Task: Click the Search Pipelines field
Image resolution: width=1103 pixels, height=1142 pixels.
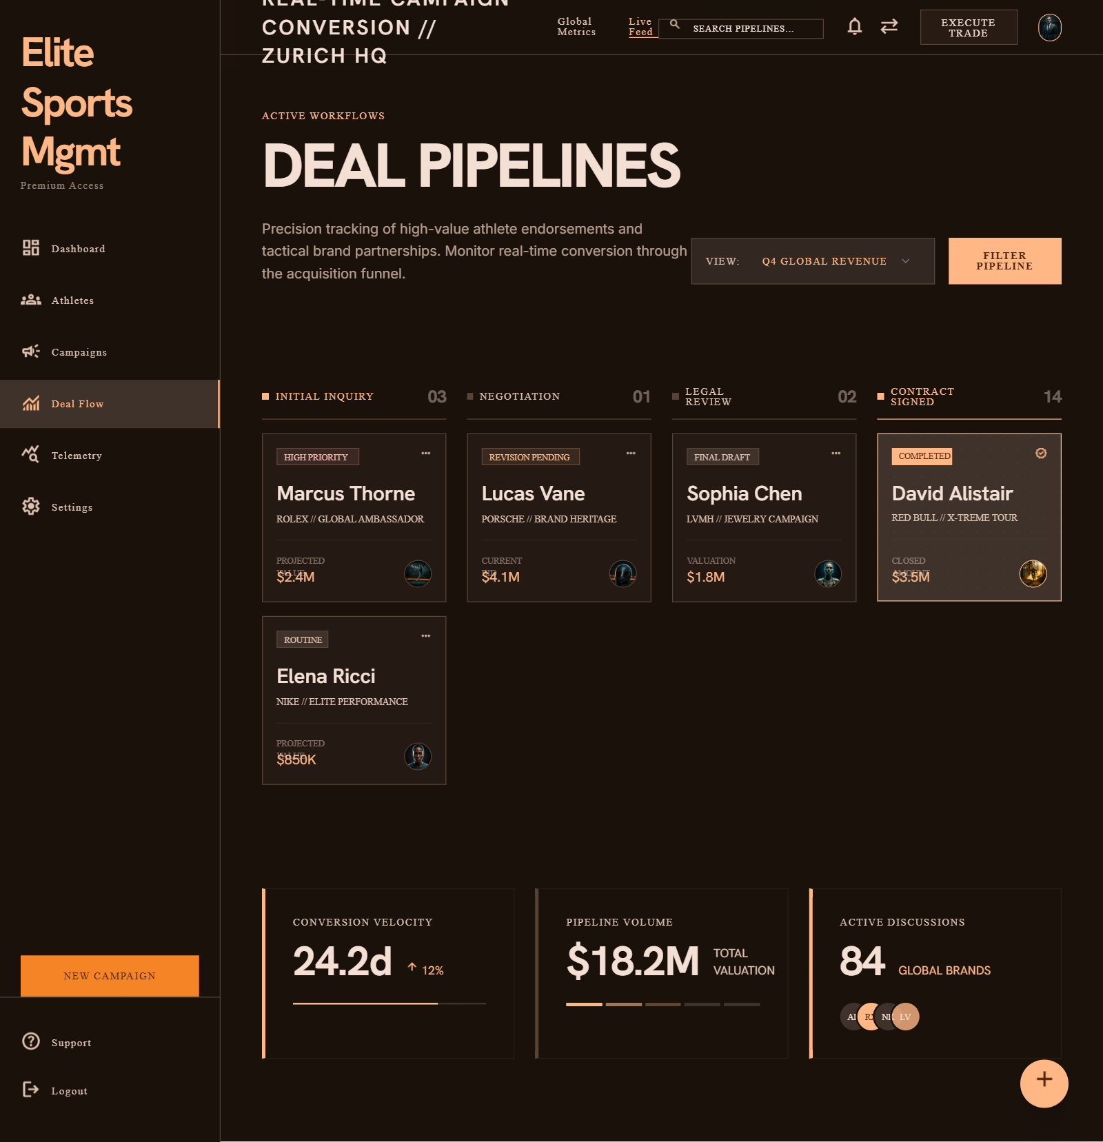Action: tap(741, 28)
